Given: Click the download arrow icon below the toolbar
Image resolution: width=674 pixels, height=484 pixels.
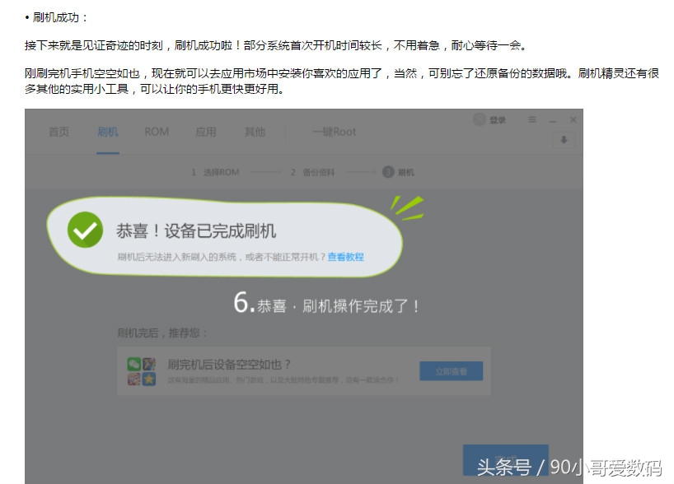Looking at the screenshot, I should click(x=564, y=139).
